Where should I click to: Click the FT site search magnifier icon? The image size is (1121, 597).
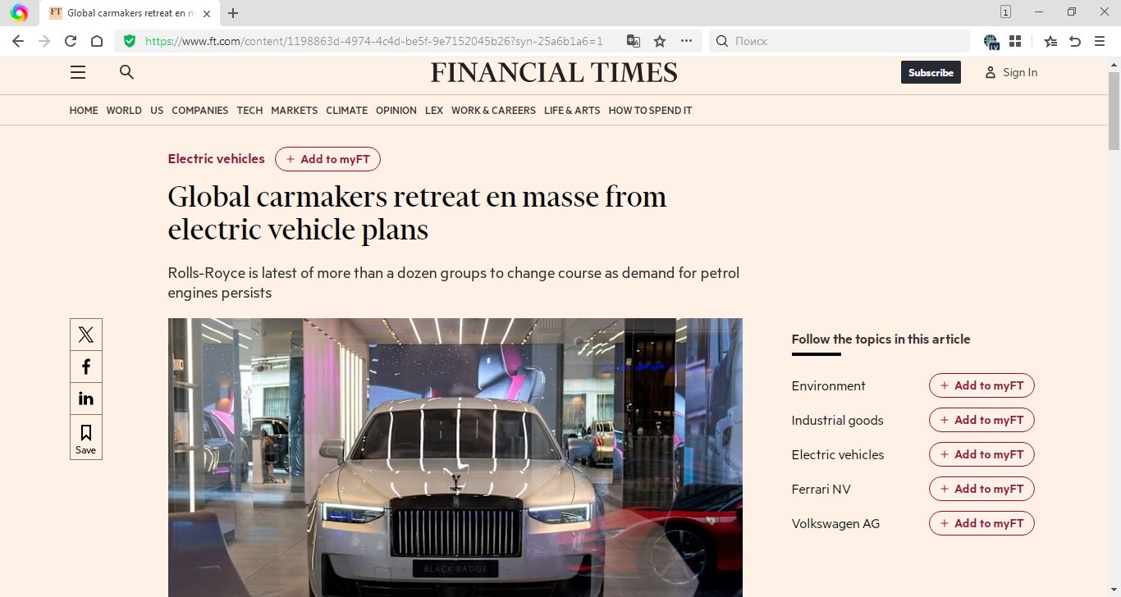(126, 72)
